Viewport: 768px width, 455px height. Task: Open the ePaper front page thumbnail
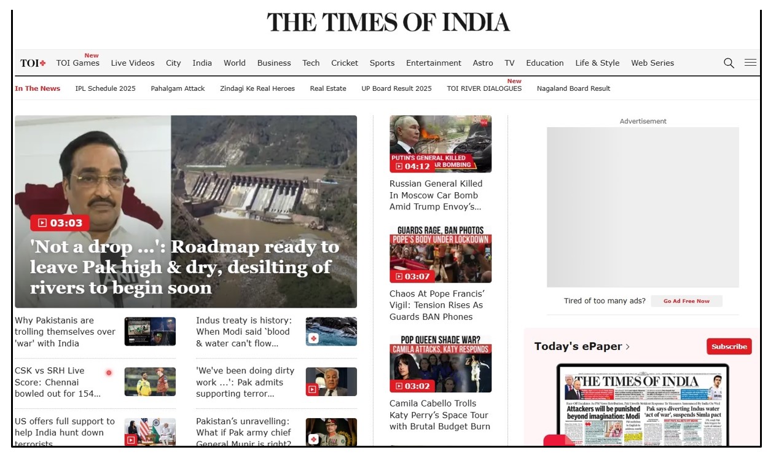[642, 408]
